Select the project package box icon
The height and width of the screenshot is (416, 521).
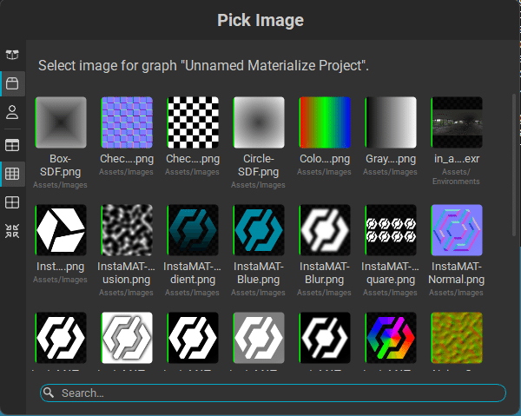coord(12,83)
